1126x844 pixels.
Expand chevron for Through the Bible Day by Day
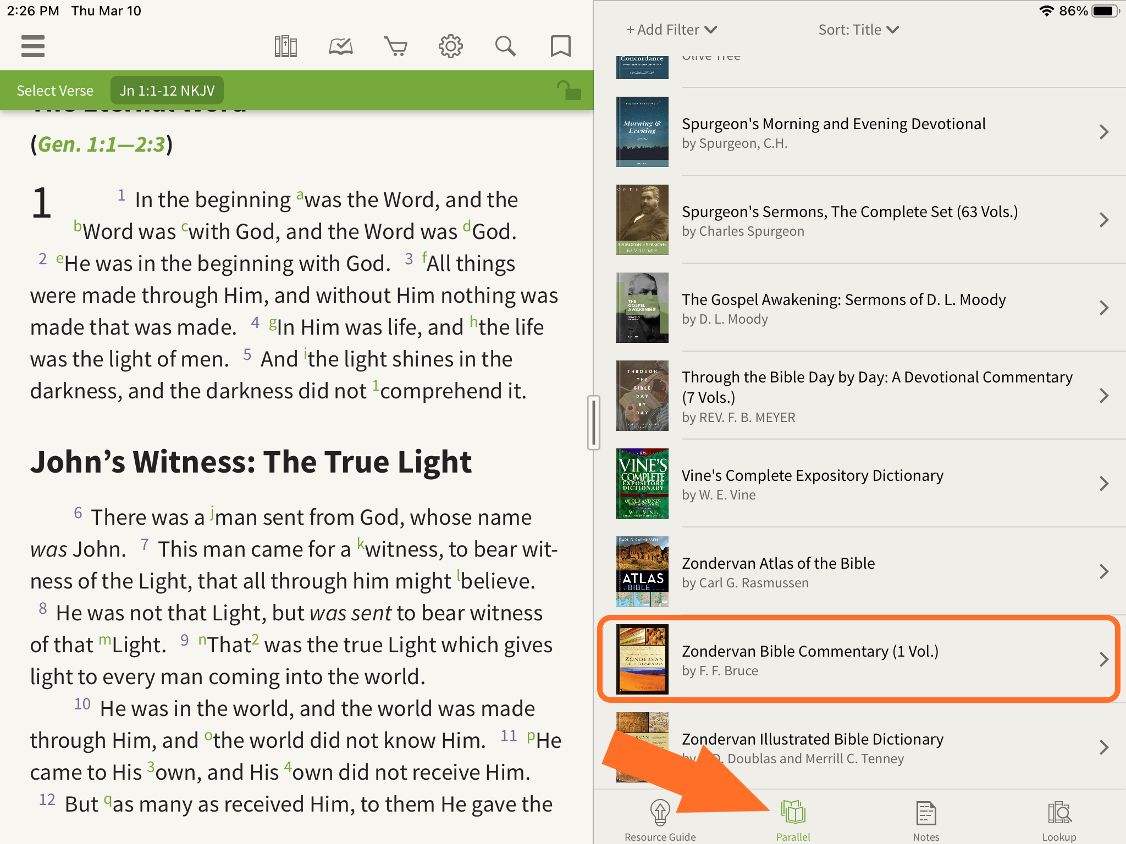(1104, 396)
